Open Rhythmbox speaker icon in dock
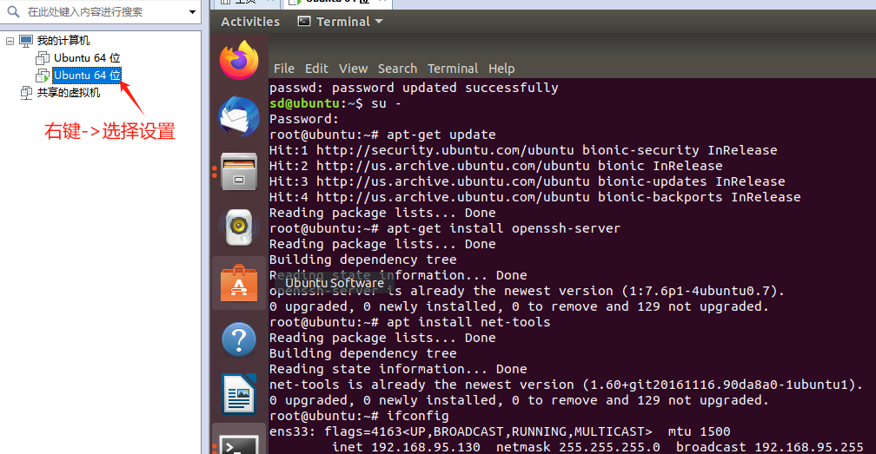This screenshot has width=876, height=454. pos(239,227)
